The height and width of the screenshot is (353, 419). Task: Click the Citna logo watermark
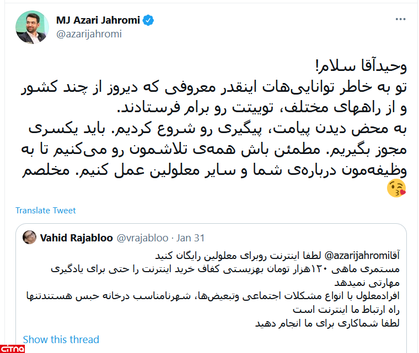(13, 348)
